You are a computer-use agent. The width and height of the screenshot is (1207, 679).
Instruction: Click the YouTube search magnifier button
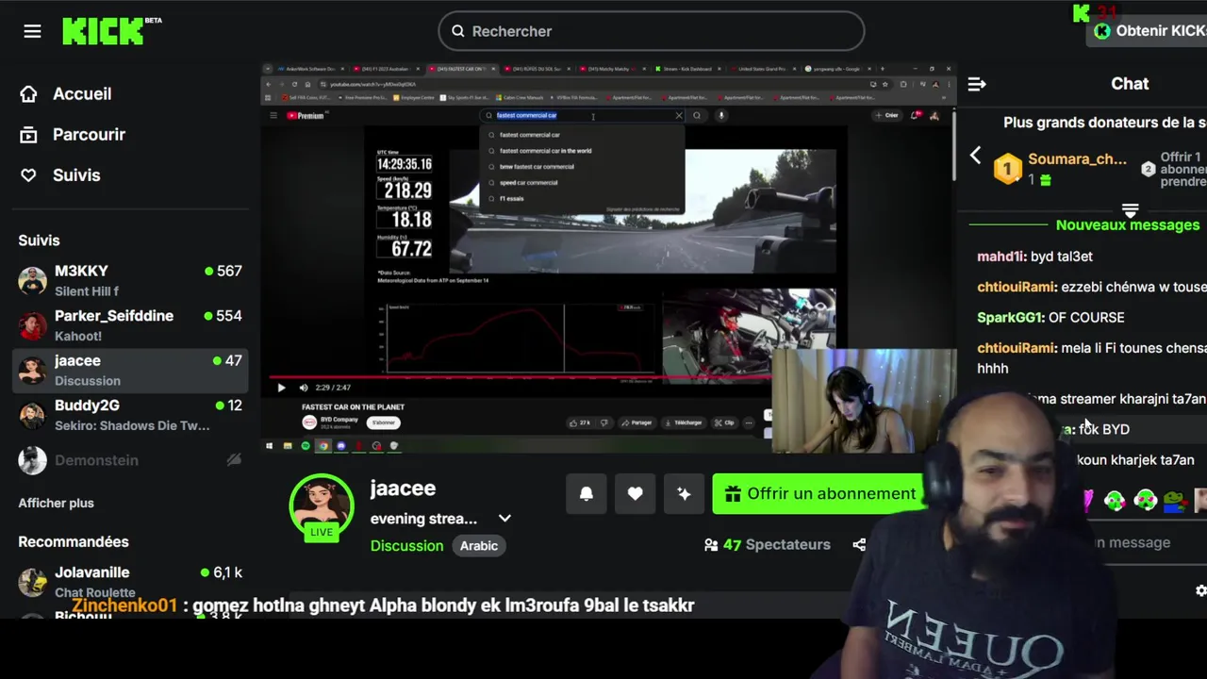point(697,115)
